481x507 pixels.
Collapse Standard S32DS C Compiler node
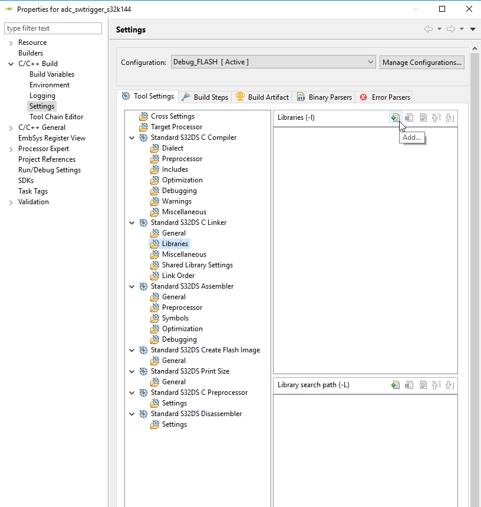[x=131, y=138]
